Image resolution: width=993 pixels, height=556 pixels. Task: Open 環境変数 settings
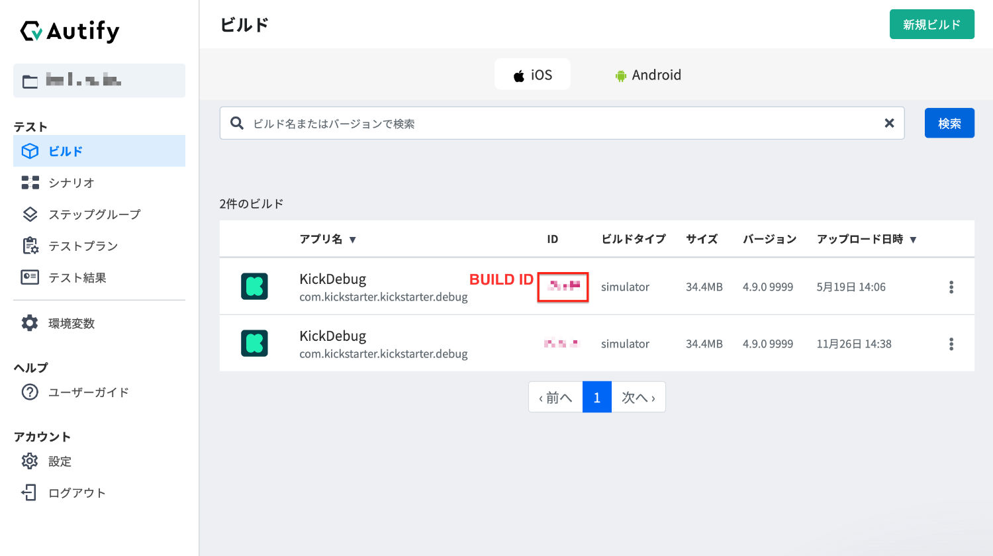71,324
